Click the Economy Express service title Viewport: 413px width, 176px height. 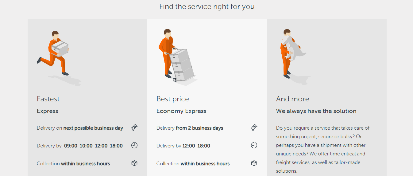click(181, 111)
